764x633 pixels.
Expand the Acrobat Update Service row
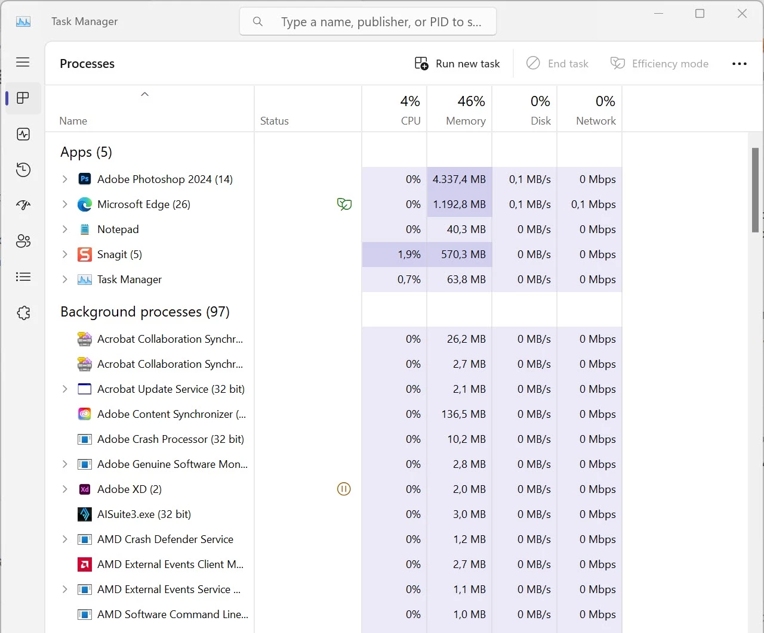tap(65, 389)
